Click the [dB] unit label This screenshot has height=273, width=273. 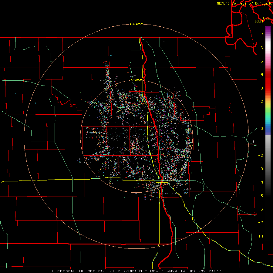tap(259, 21)
